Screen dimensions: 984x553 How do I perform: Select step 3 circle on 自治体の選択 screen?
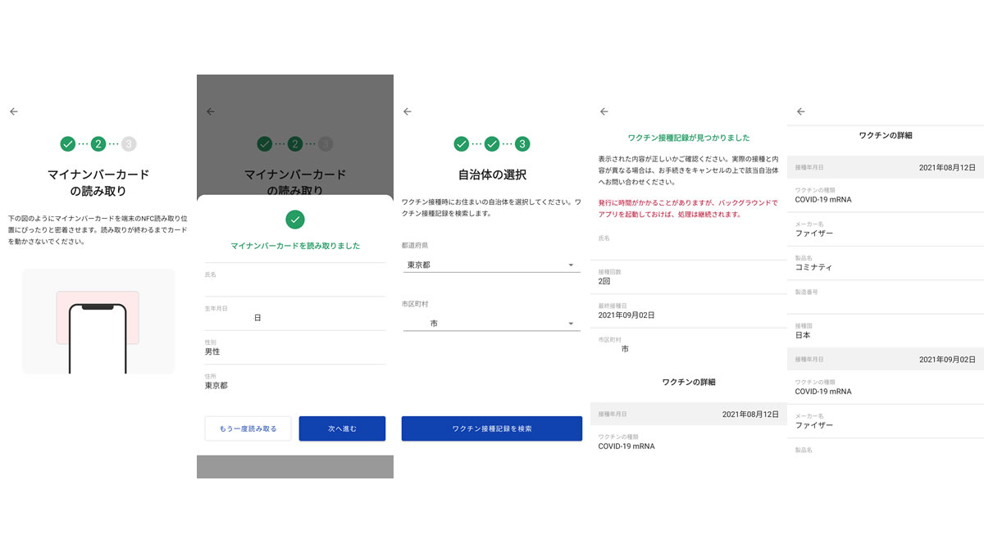522,144
